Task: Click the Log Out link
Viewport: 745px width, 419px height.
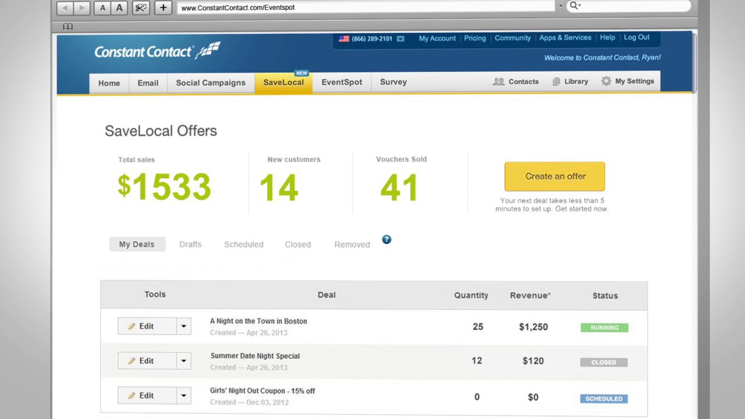Action: (637, 37)
